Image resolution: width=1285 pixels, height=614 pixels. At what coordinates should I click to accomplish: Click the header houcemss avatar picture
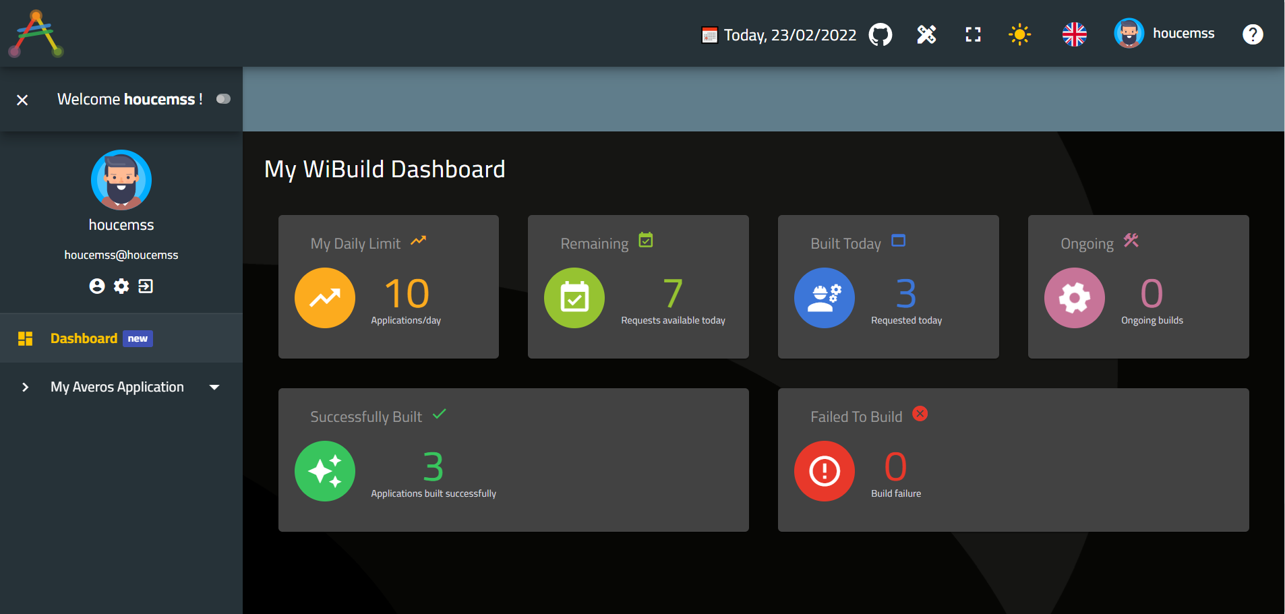click(x=1129, y=34)
